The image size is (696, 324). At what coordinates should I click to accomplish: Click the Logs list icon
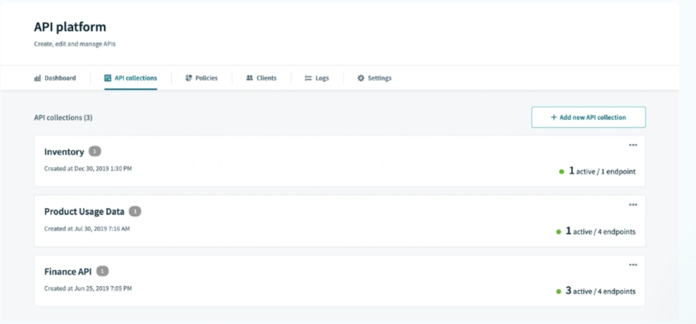click(309, 78)
